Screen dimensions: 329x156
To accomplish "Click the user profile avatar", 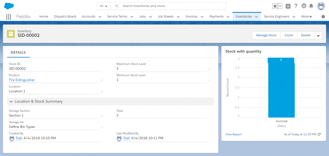I will [321, 6].
